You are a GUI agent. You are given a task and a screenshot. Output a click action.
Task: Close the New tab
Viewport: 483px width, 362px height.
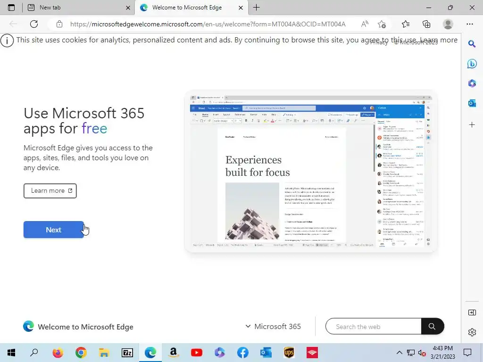click(x=128, y=8)
